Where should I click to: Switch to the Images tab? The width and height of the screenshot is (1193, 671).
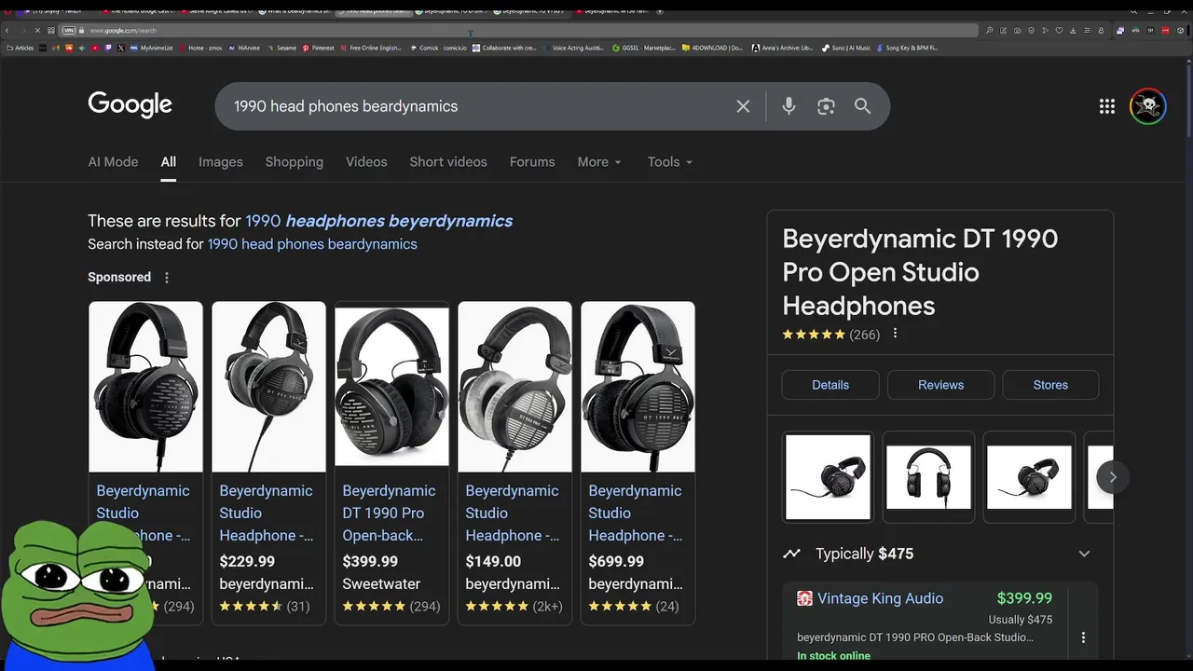pyautogui.click(x=221, y=162)
